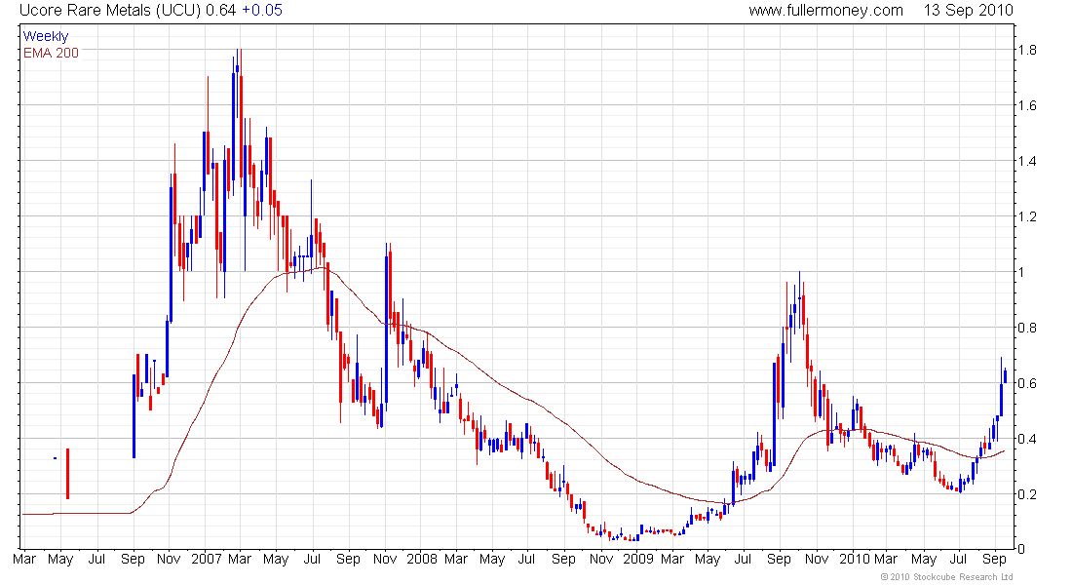Click the last price '0.64' in the header

pos(221,11)
